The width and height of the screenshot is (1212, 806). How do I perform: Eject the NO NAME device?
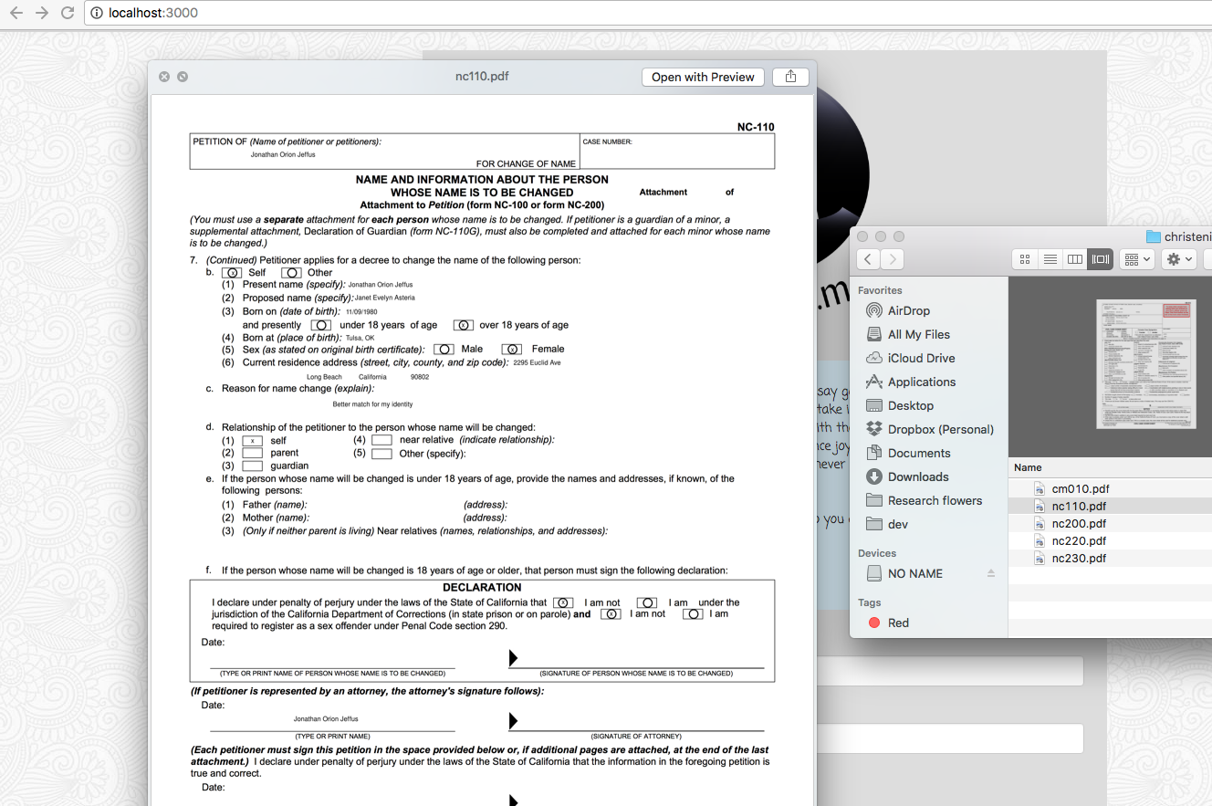pyautogui.click(x=991, y=573)
